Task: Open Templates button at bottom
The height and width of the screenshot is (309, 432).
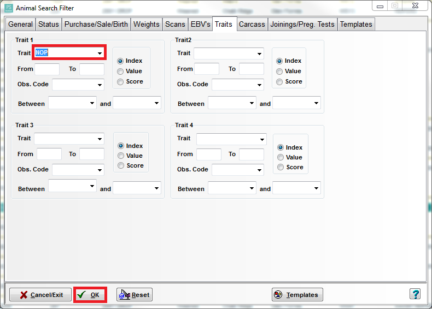Action: (x=297, y=295)
